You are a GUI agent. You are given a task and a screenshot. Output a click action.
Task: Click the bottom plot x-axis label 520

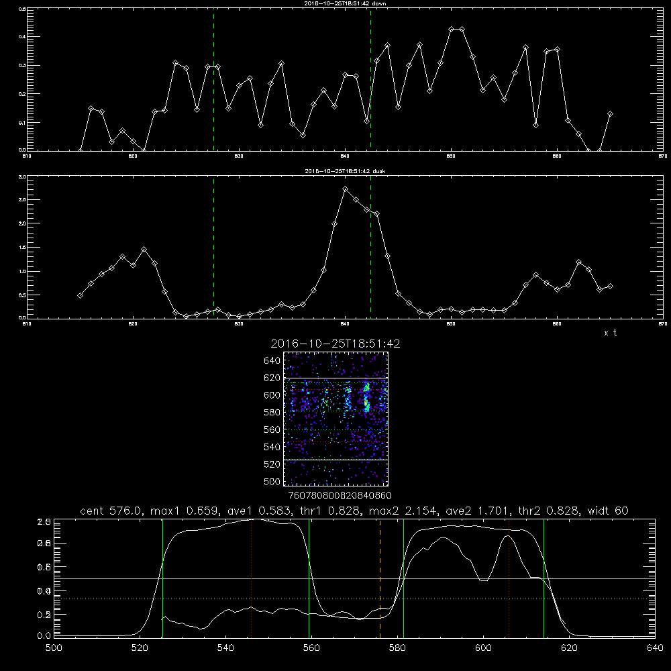pyautogui.click(x=140, y=648)
